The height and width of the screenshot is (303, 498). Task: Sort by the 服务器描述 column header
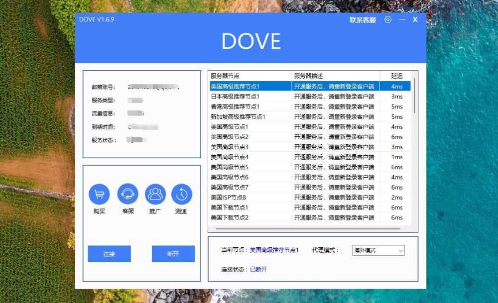[x=335, y=76]
